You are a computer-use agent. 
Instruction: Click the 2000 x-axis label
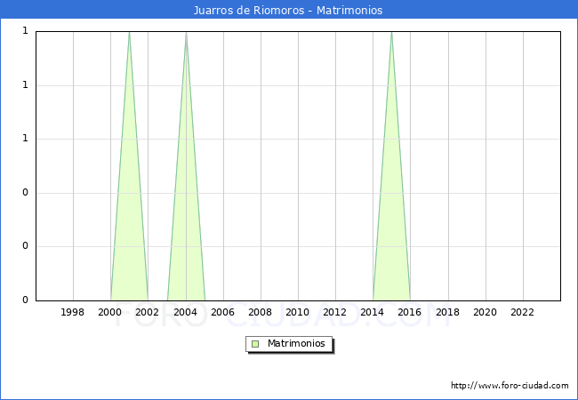[x=110, y=312]
